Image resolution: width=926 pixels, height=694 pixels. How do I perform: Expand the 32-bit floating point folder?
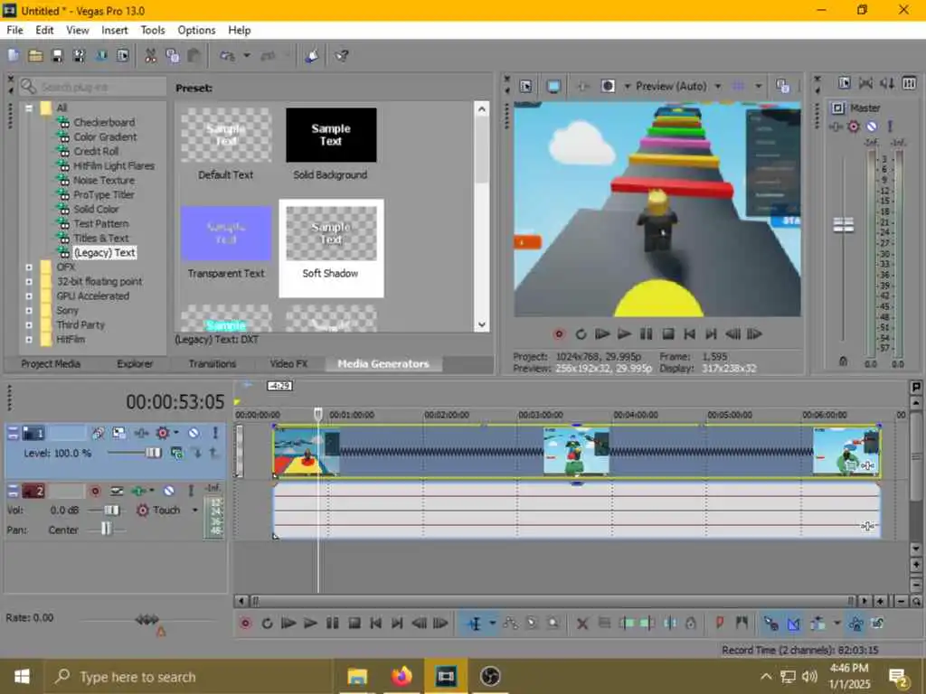coord(28,282)
